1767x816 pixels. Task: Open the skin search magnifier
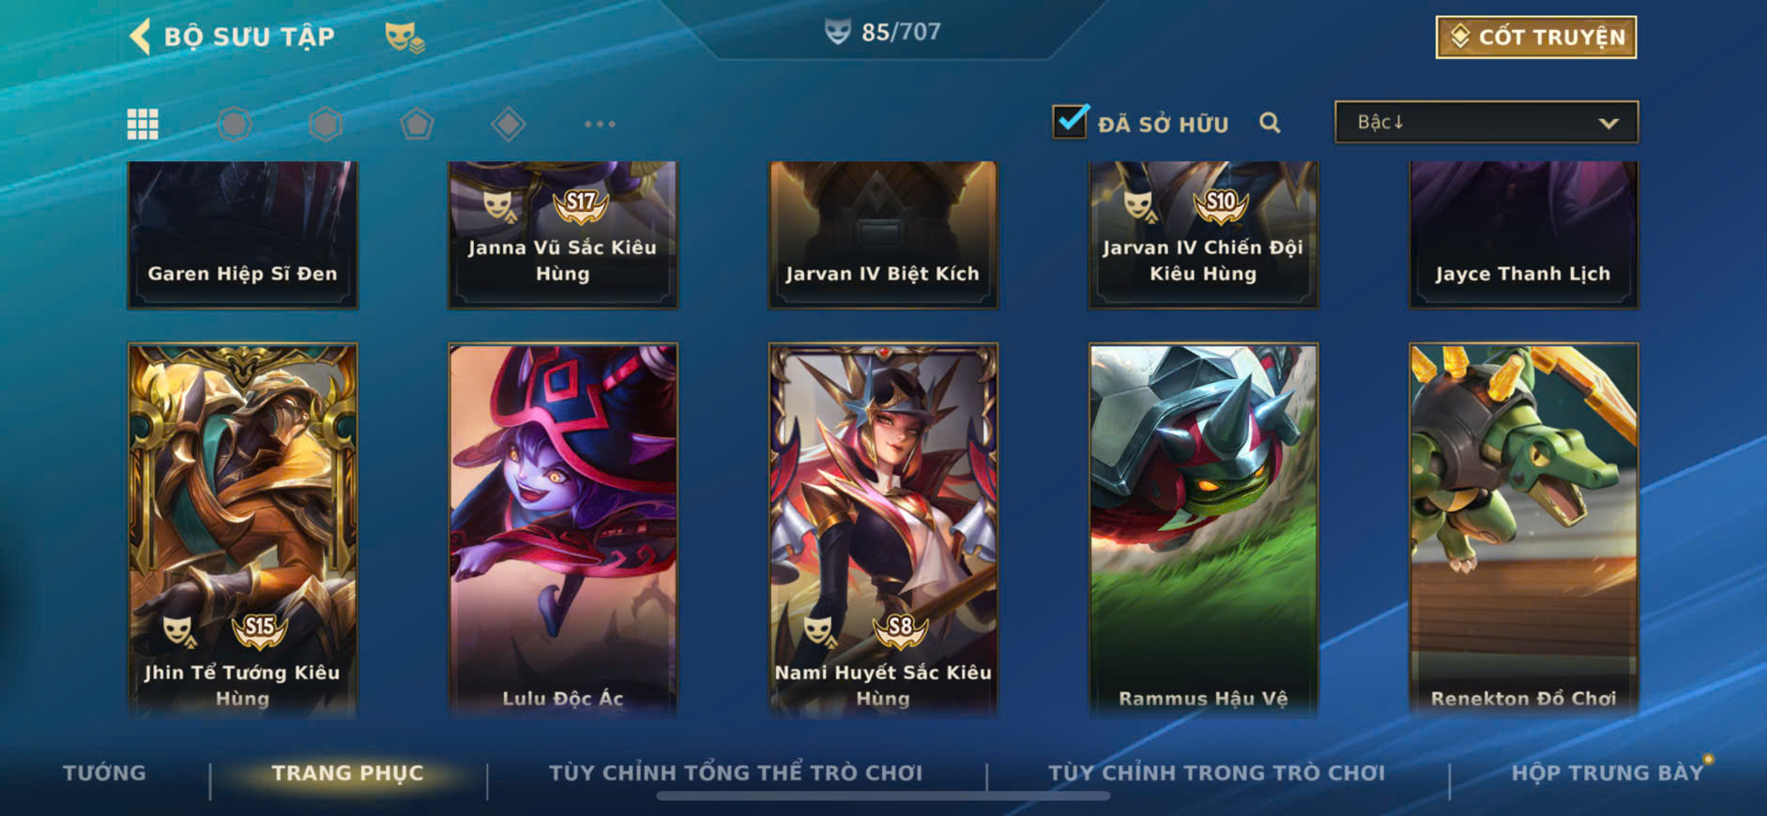pos(1270,123)
